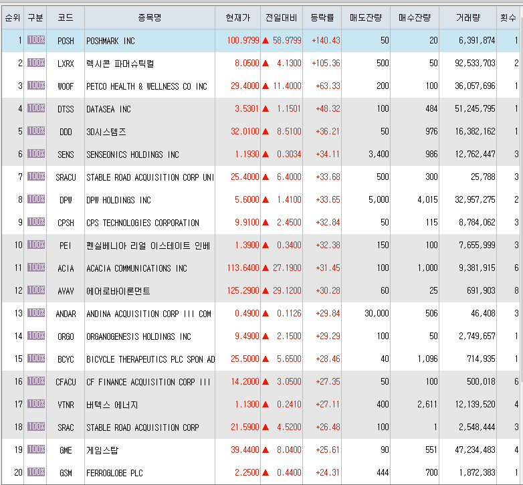Select CPS TECHNOLOGIES CORPORATION name
The width and height of the screenshot is (523, 485).
point(142,223)
